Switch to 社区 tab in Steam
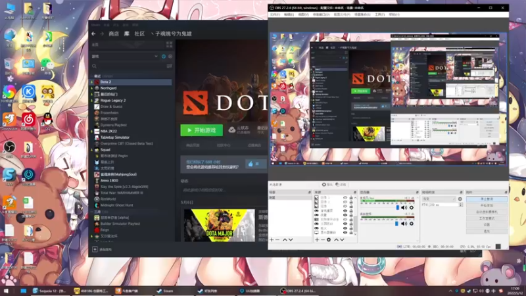Image resolution: width=526 pixels, height=296 pixels. (139, 34)
